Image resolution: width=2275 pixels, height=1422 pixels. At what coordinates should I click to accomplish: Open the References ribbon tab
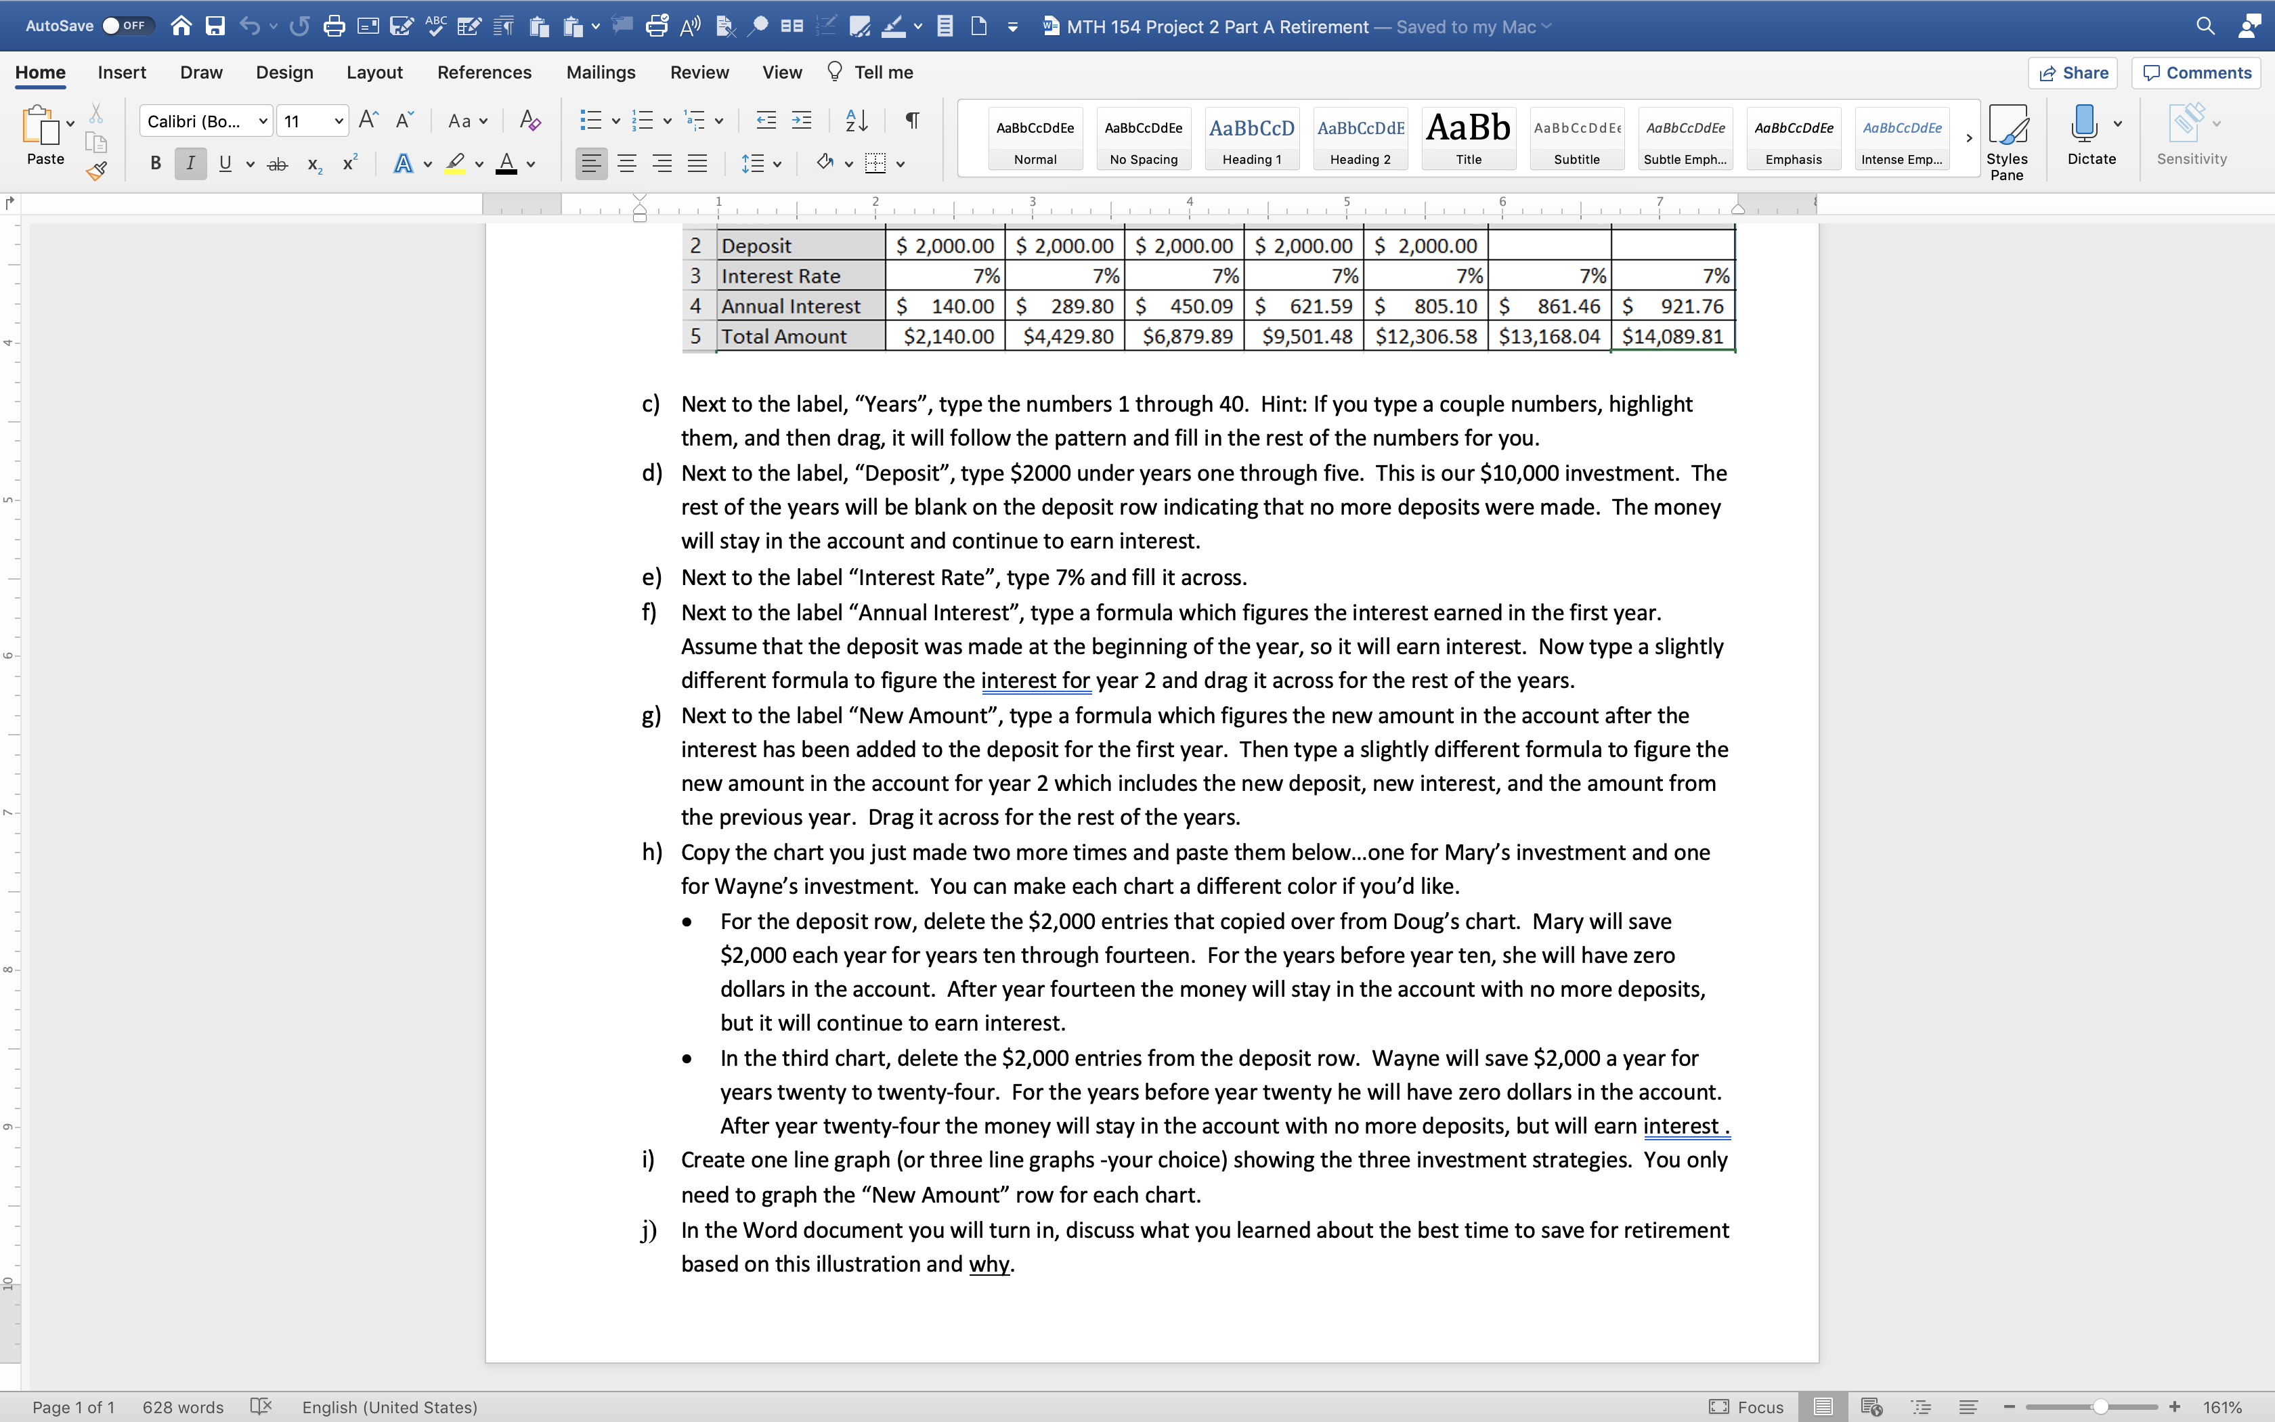pyautogui.click(x=485, y=72)
